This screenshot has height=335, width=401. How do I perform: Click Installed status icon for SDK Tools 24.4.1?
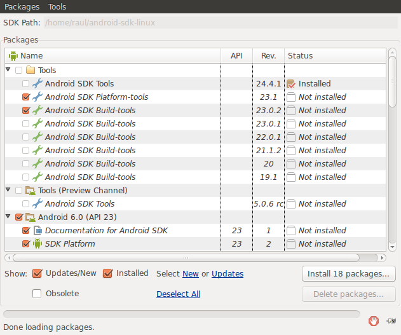[x=291, y=84]
